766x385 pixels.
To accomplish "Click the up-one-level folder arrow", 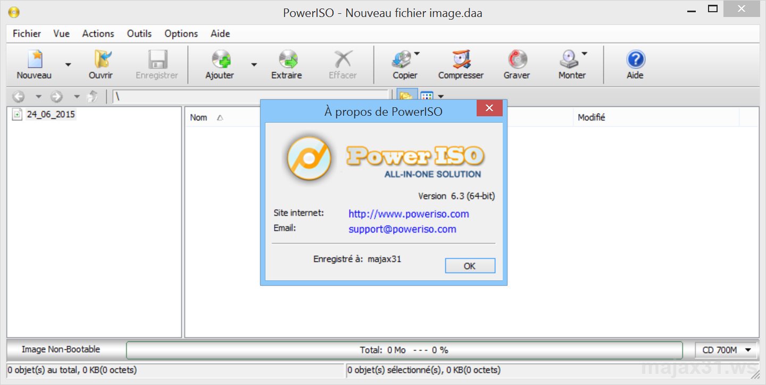I will pos(93,97).
